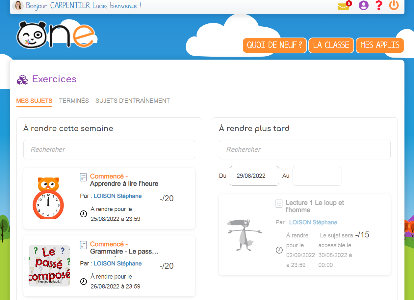Screen dimensions: 414x300
Task: Click the Exercices page heading
Action: [54, 79]
